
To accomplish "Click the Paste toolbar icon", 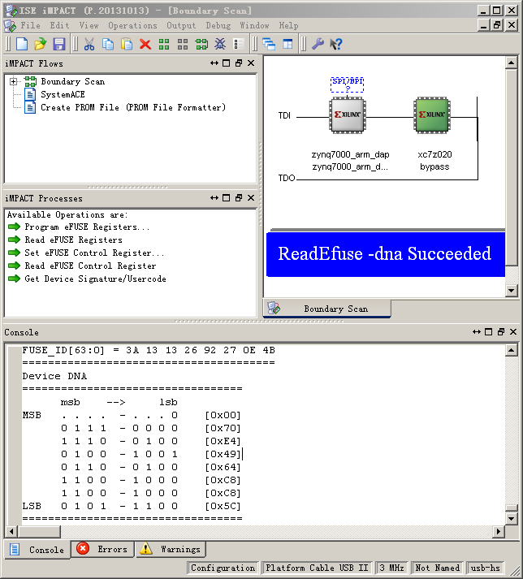I will tap(127, 44).
